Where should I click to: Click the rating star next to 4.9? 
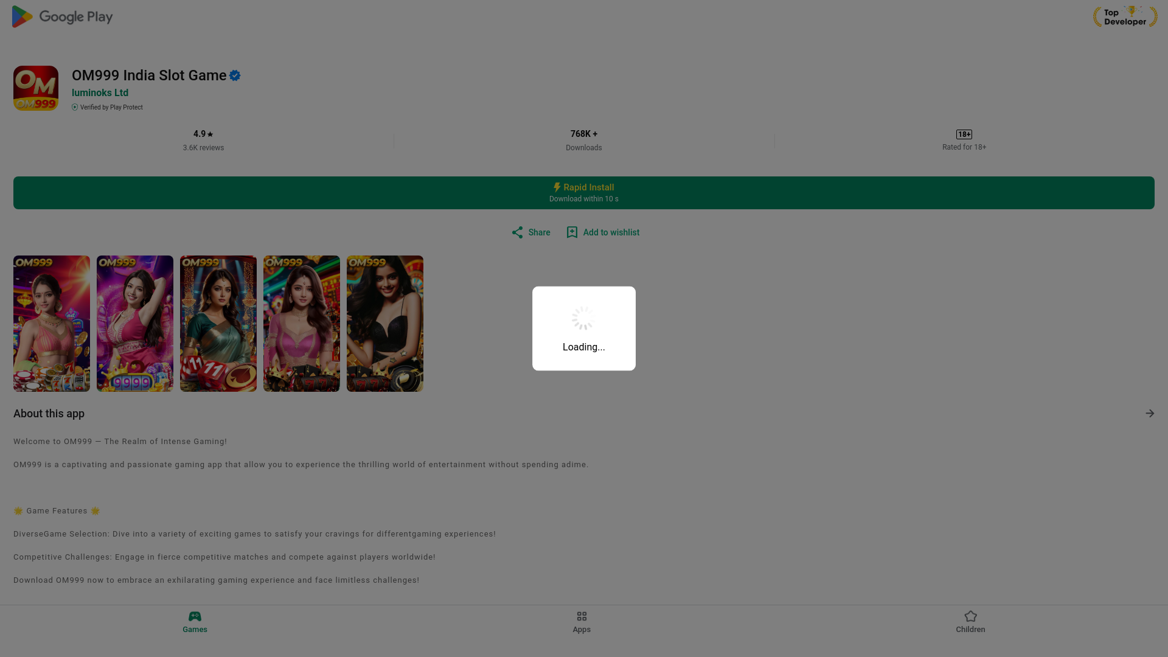[210, 134]
